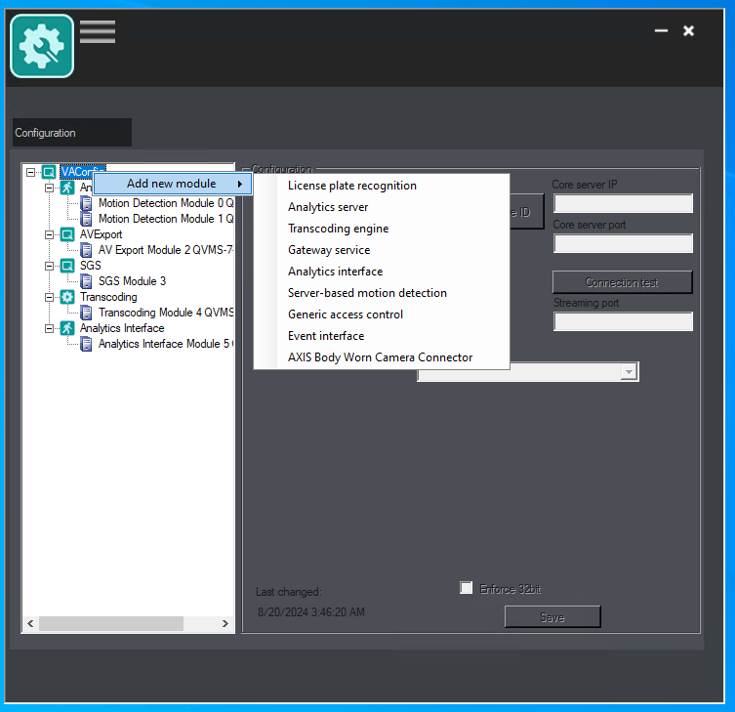The image size is (735, 712).
Task: Click the Analytics Interface running-person icon
Action: [67, 328]
